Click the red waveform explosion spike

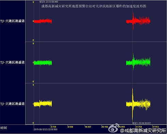point(133,21)
